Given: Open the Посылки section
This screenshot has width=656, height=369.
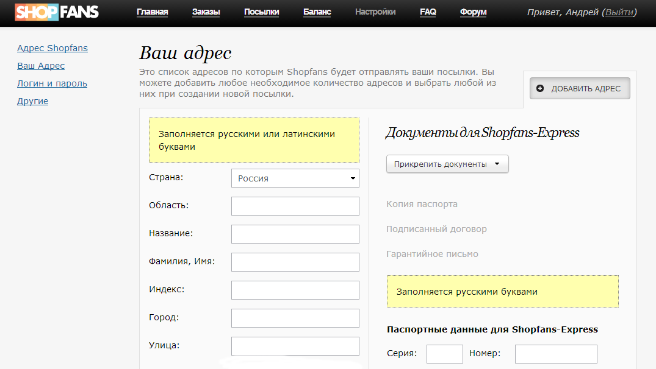Looking at the screenshot, I should click(262, 12).
